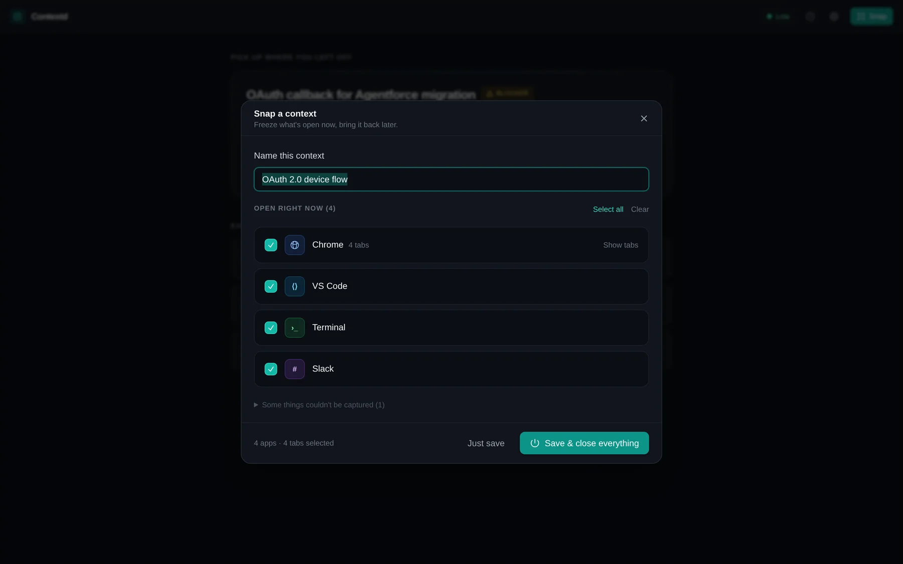Click the Chrome globe app icon

click(294, 245)
